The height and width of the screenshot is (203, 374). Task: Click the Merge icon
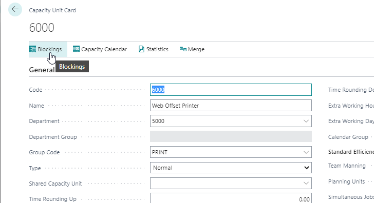click(x=183, y=49)
